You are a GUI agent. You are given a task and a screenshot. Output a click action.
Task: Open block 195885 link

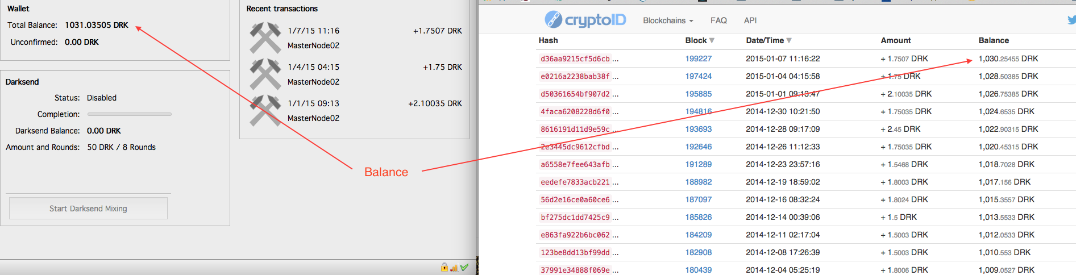[x=699, y=94]
